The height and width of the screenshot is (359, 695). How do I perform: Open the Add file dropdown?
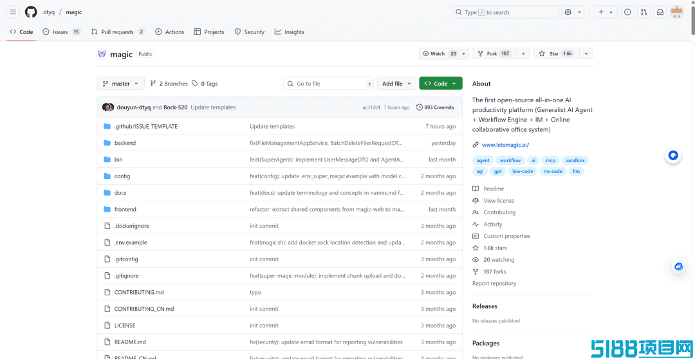pyautogui.click(x=396, y=84)
